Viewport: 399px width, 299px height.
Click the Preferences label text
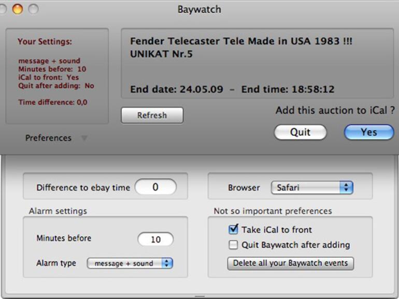(x=48, y=138)
